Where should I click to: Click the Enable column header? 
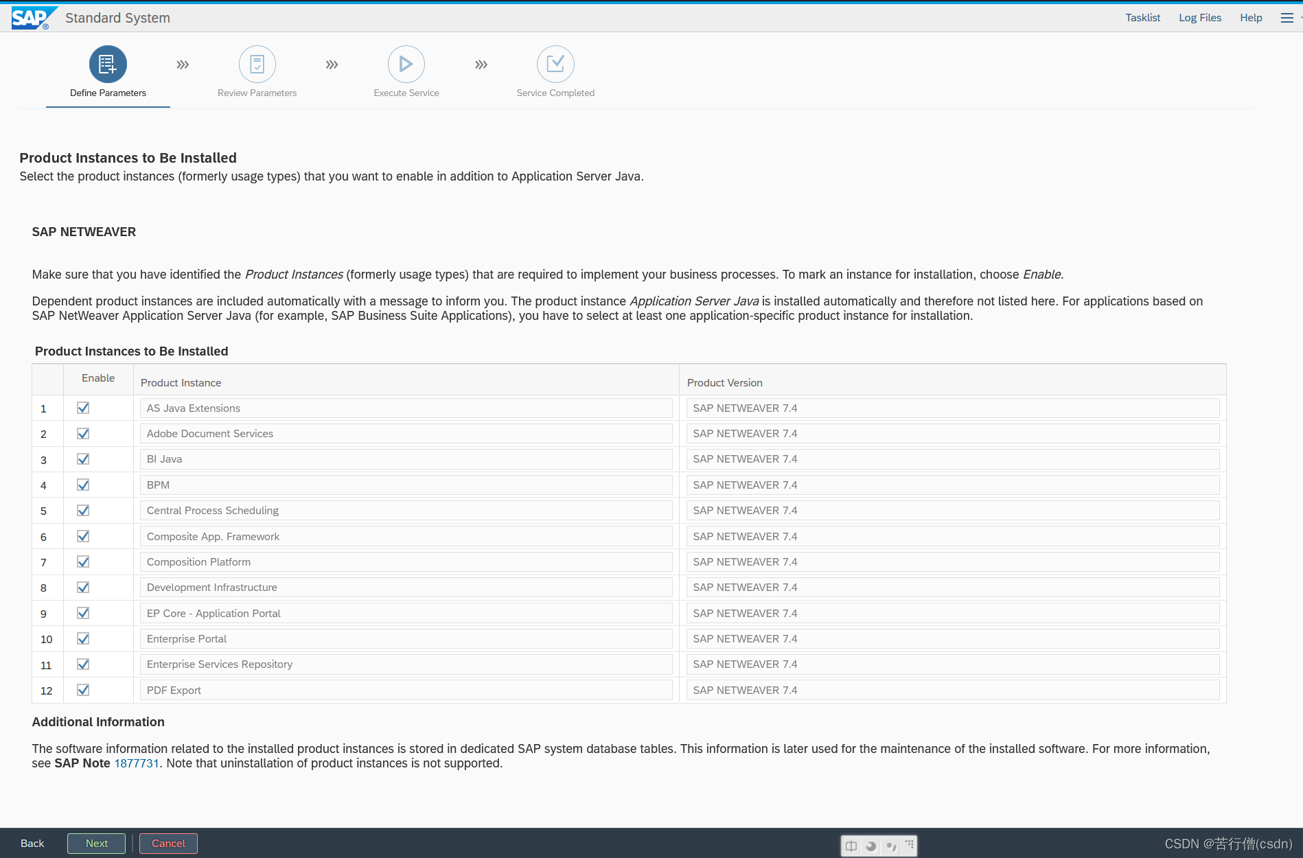pos(98,378)
